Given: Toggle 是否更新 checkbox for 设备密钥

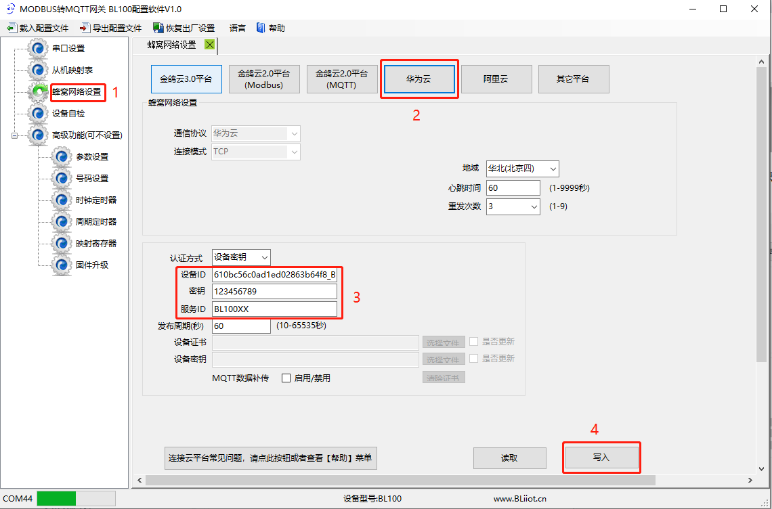Looking at the screenshot, I should click(473, 358).
